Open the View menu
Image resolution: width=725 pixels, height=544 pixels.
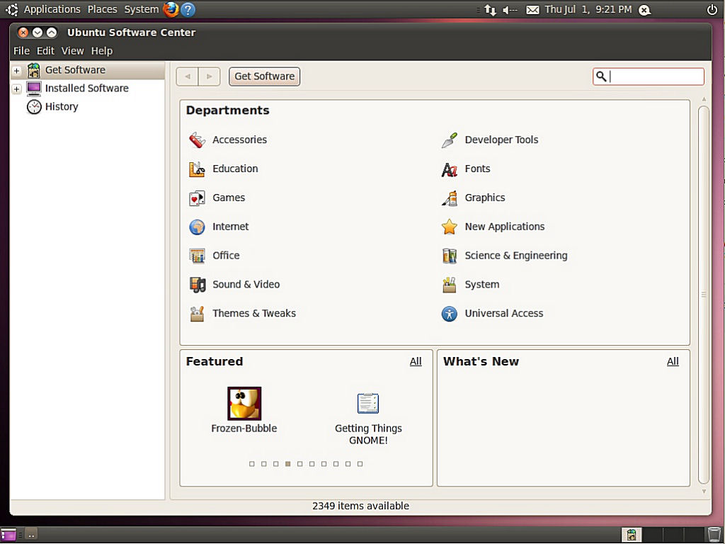[72, 51]
